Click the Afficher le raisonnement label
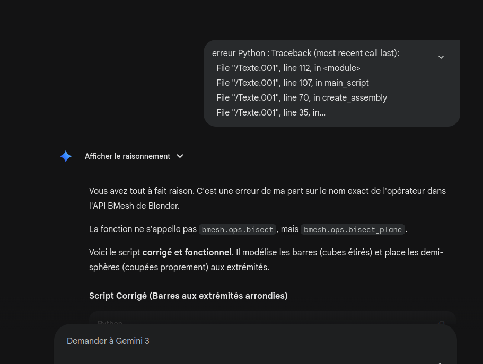 [127, 156]
